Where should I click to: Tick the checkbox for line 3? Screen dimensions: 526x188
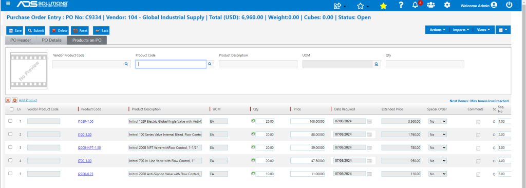click(10, 147)
